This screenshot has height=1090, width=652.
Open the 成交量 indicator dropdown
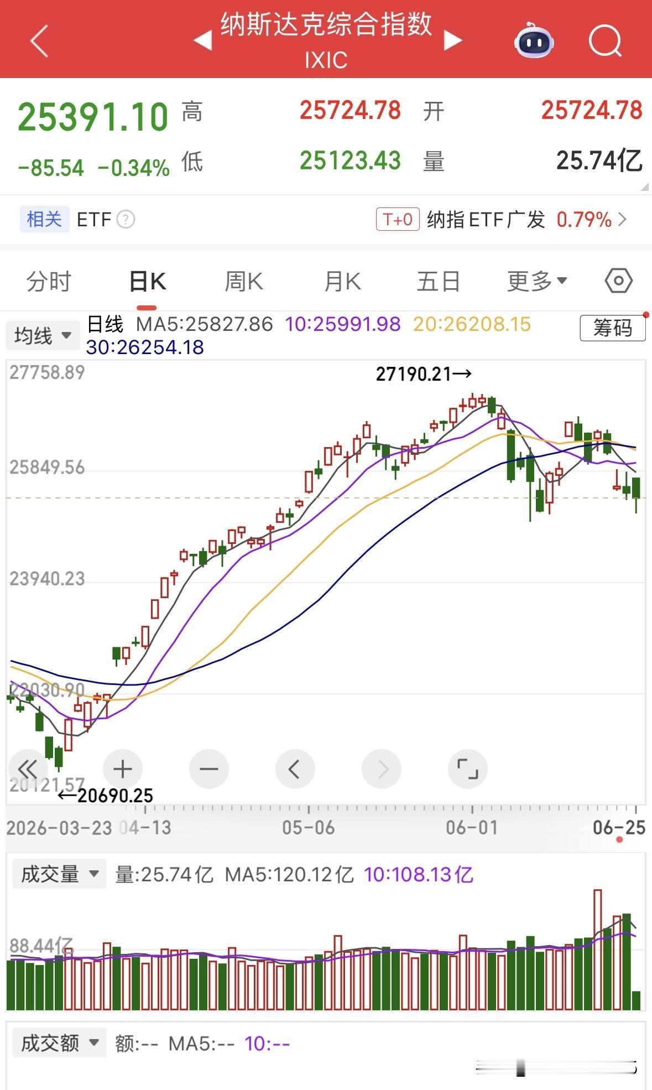[x=59, y=874]
